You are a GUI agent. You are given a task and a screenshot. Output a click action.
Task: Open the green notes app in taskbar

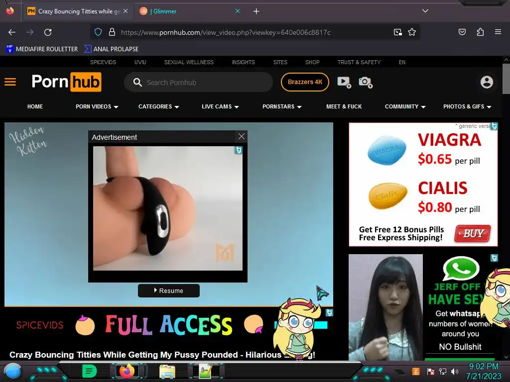(89, 371)
